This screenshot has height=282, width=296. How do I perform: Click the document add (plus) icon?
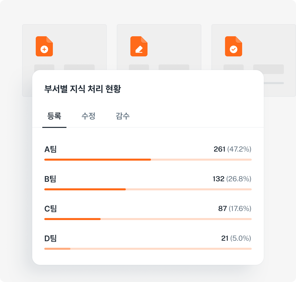pyautogui.click(x=44, y=46)
